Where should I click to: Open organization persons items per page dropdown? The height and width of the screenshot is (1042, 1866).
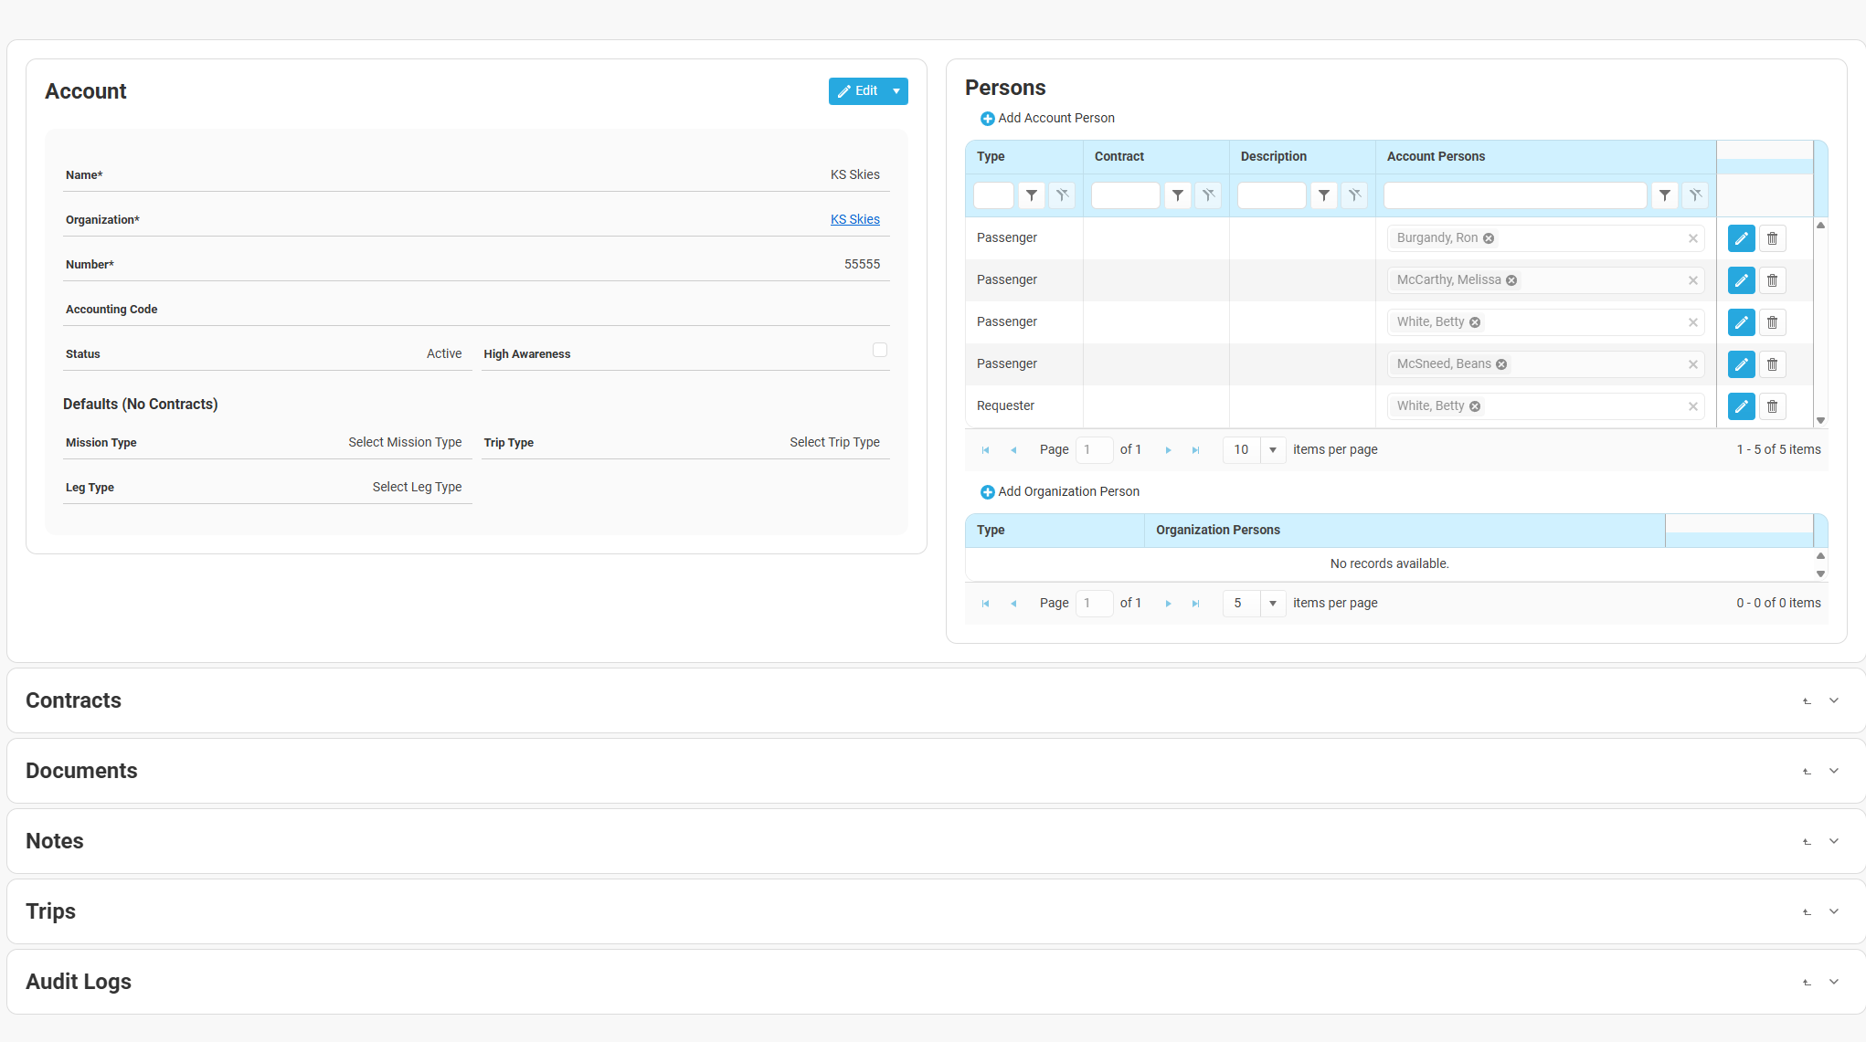1272,604
